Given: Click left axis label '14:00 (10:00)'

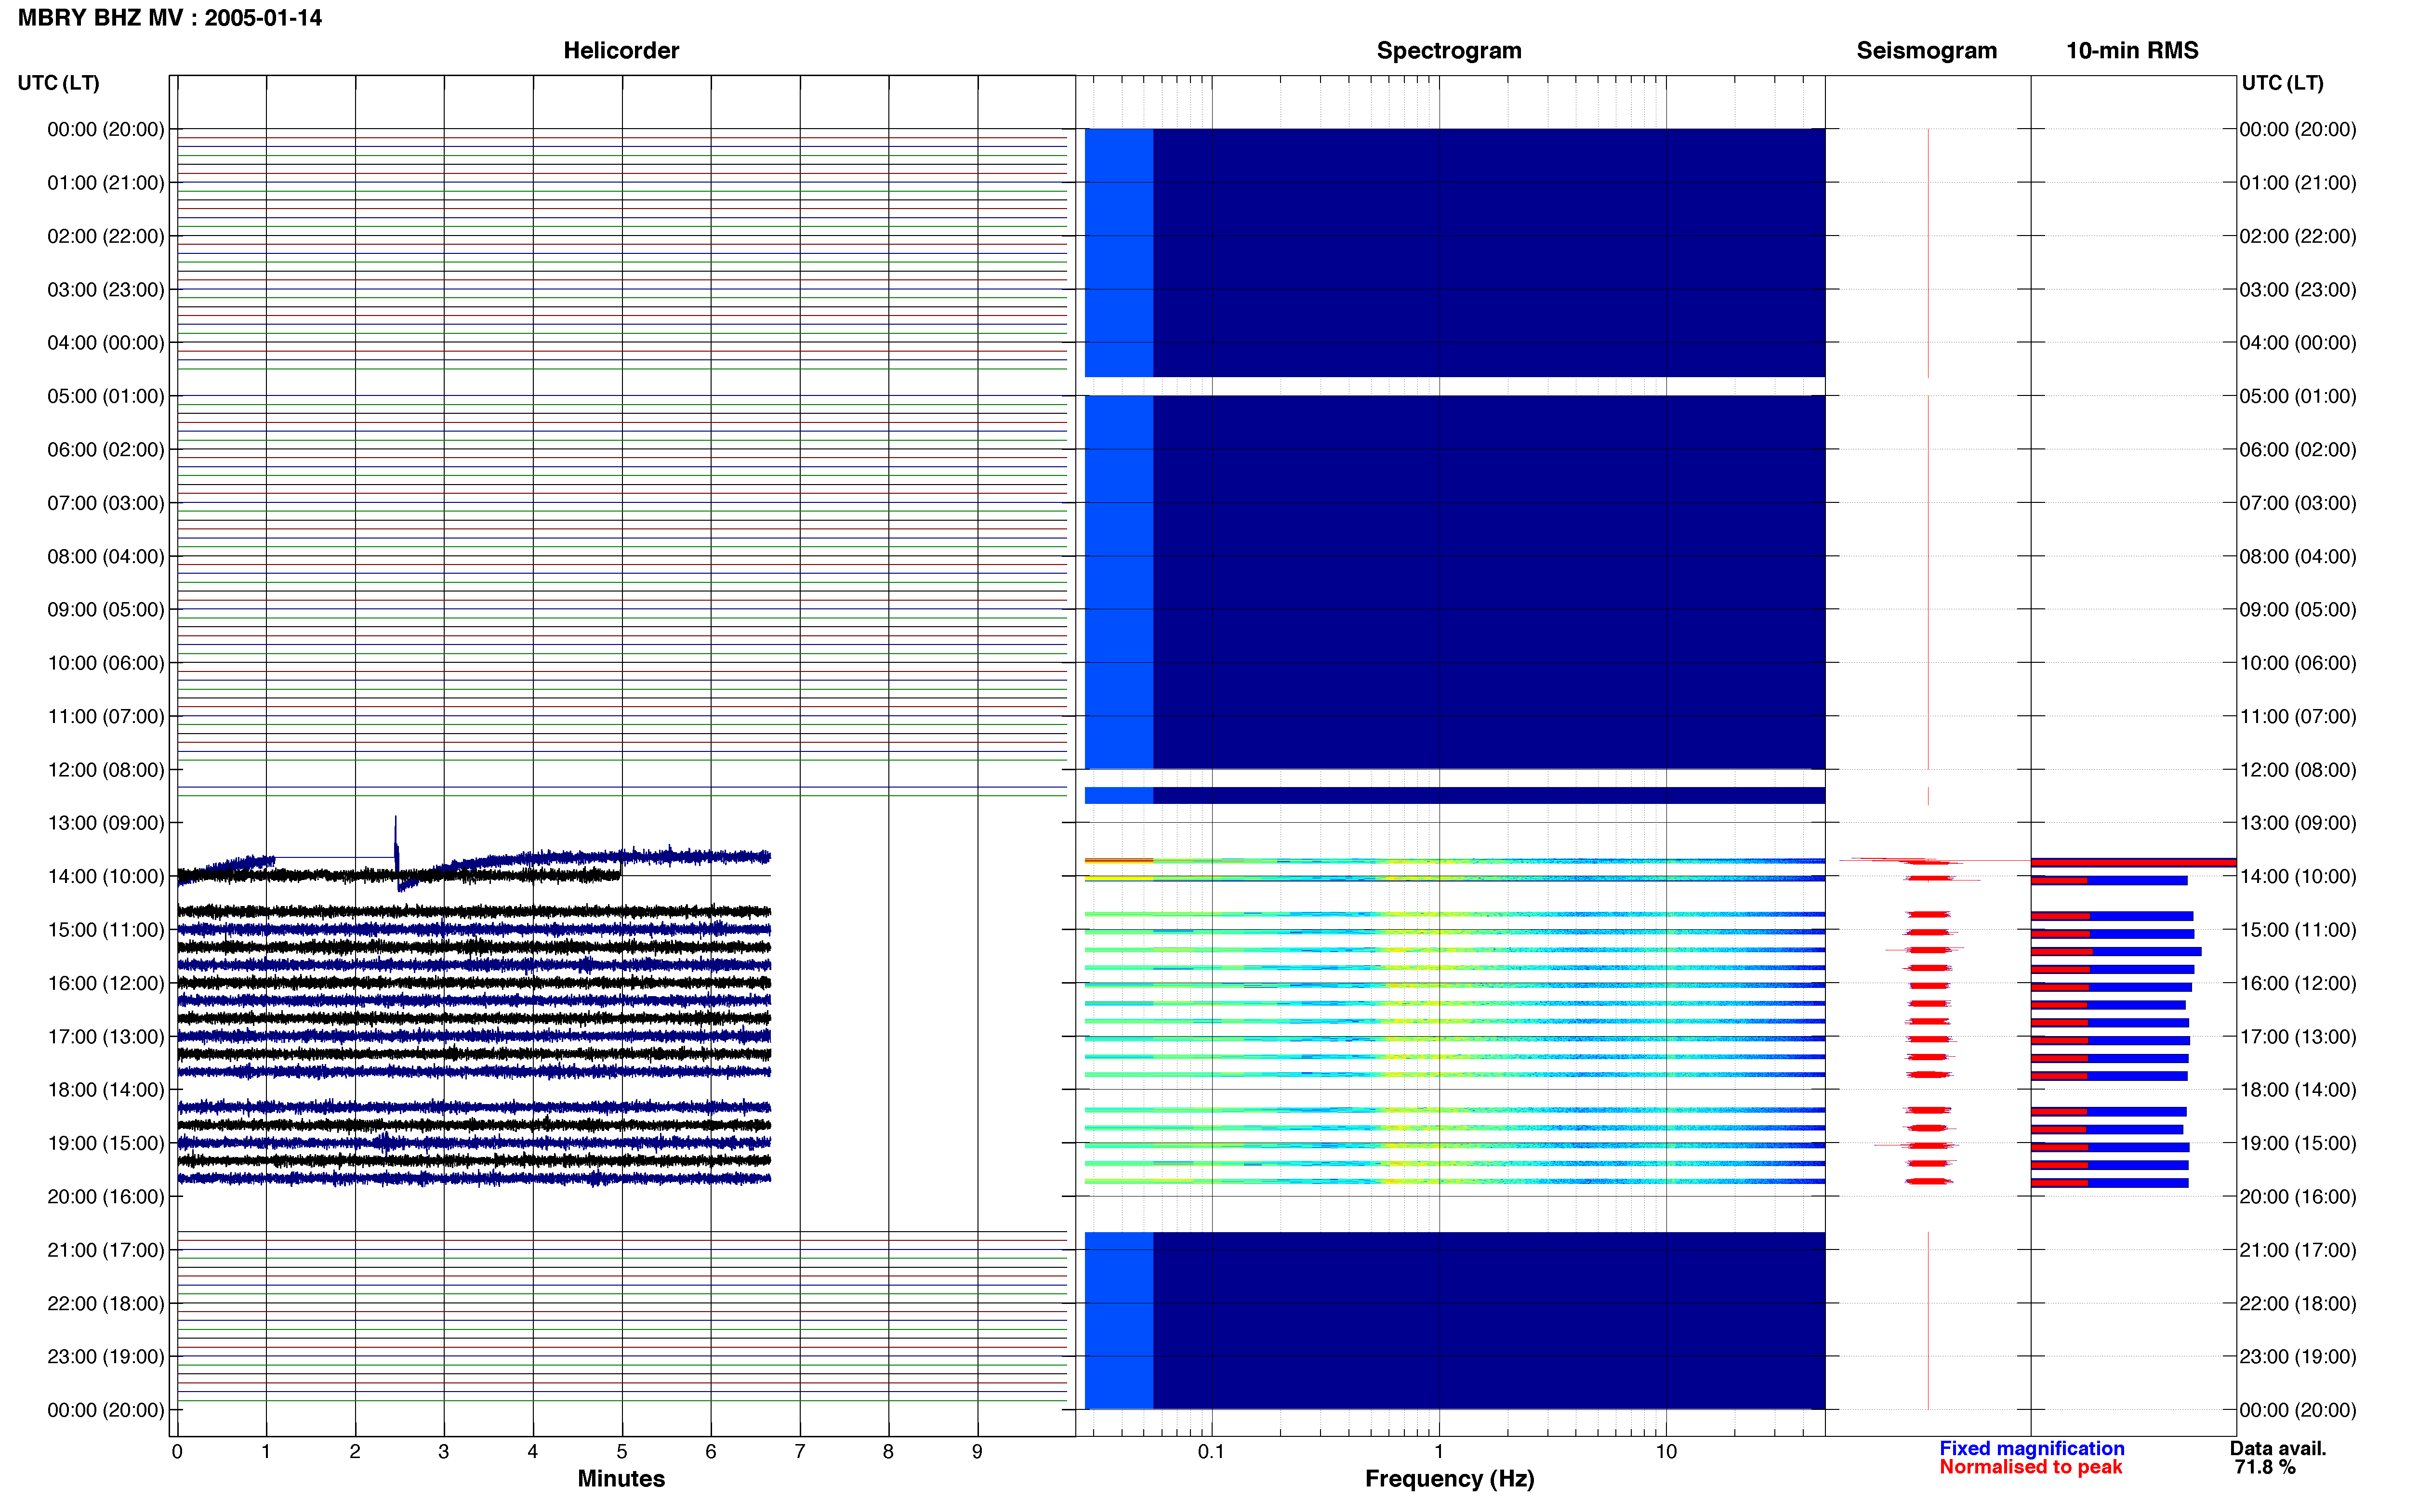Looking at the screenshot, I should tap(105, 876).
